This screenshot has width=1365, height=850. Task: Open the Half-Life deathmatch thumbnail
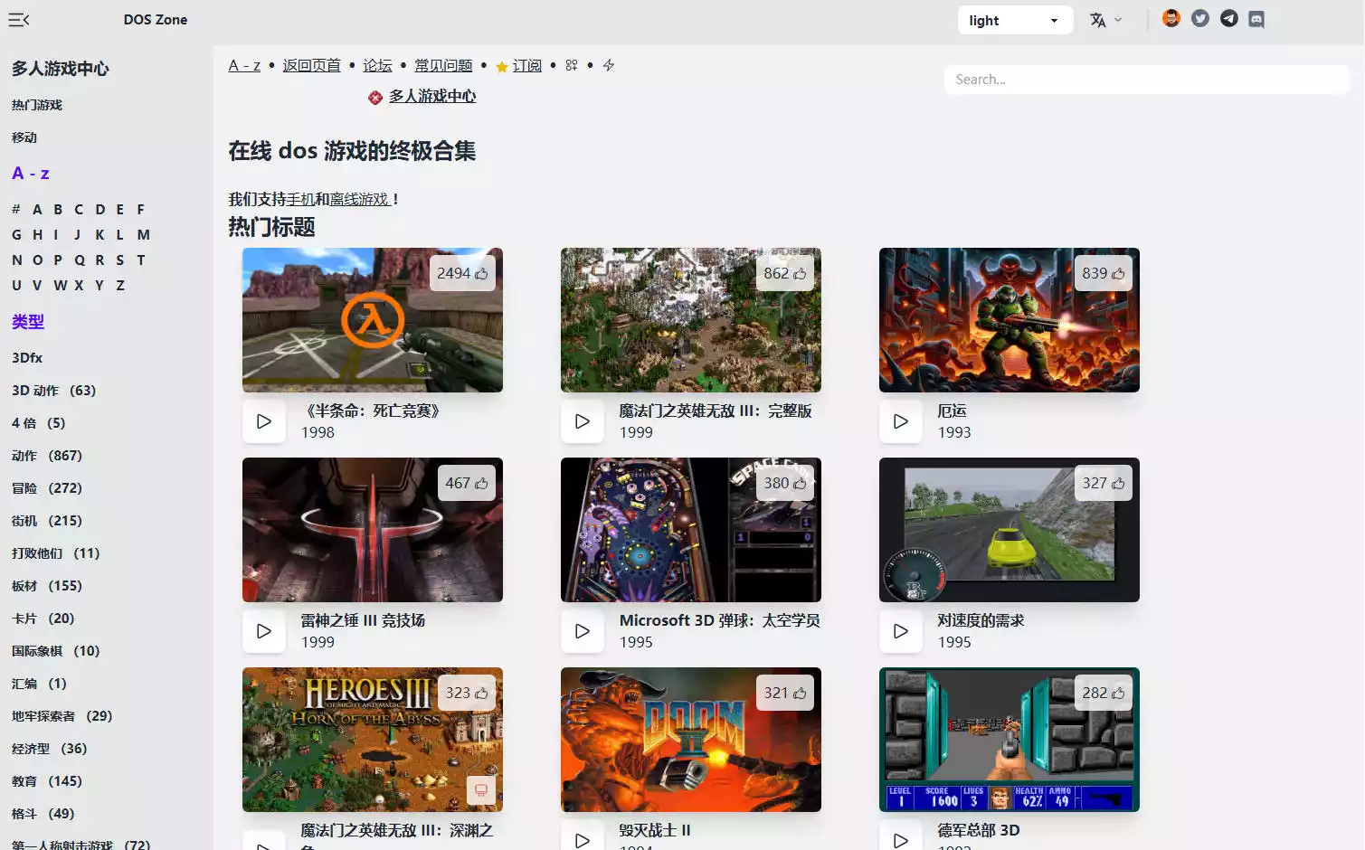373,320
